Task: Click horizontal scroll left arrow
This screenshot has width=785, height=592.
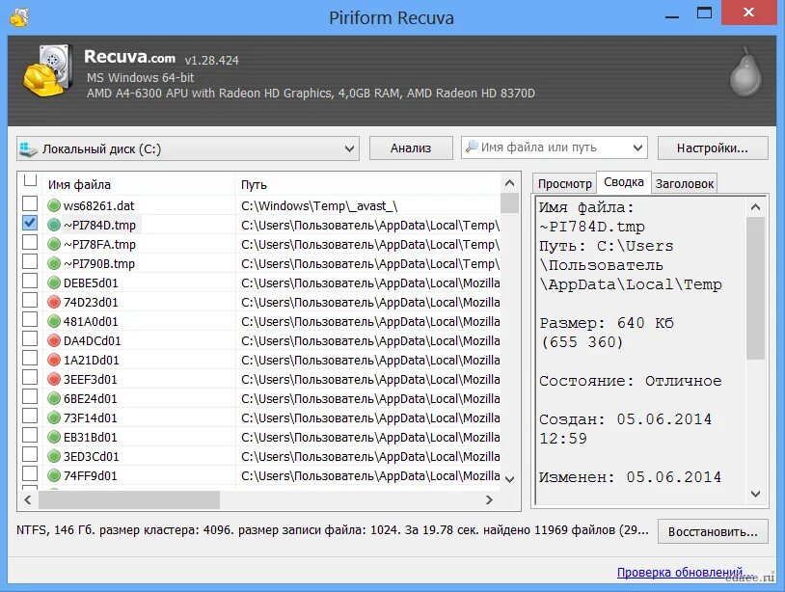Action: click(28, 500)
